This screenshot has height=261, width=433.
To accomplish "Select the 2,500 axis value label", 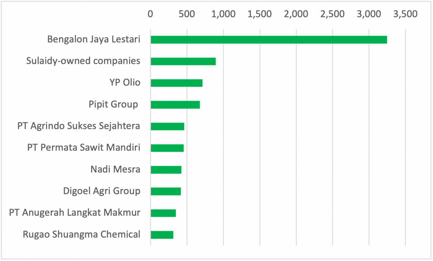I will (x=332, y=14).
